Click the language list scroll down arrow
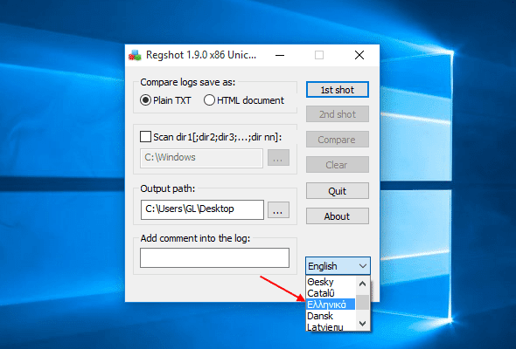 pos(363,324)
